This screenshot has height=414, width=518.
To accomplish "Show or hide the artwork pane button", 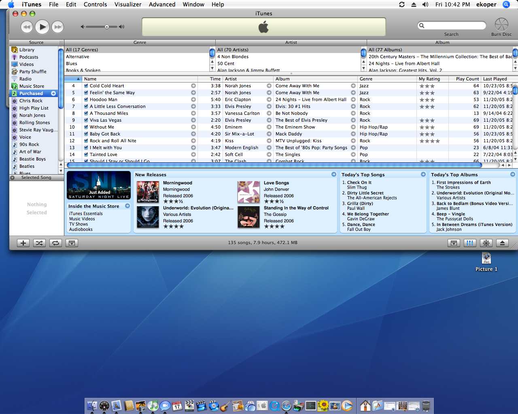I will point(72,243).
